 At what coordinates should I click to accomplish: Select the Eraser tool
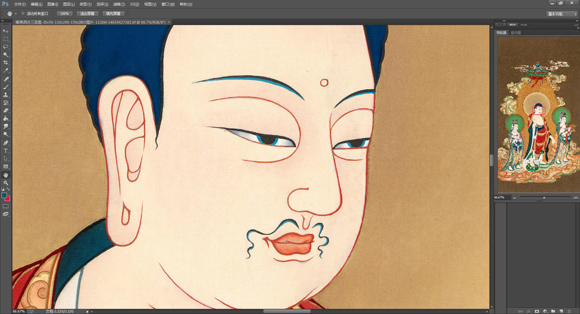[x=6, y=111]
